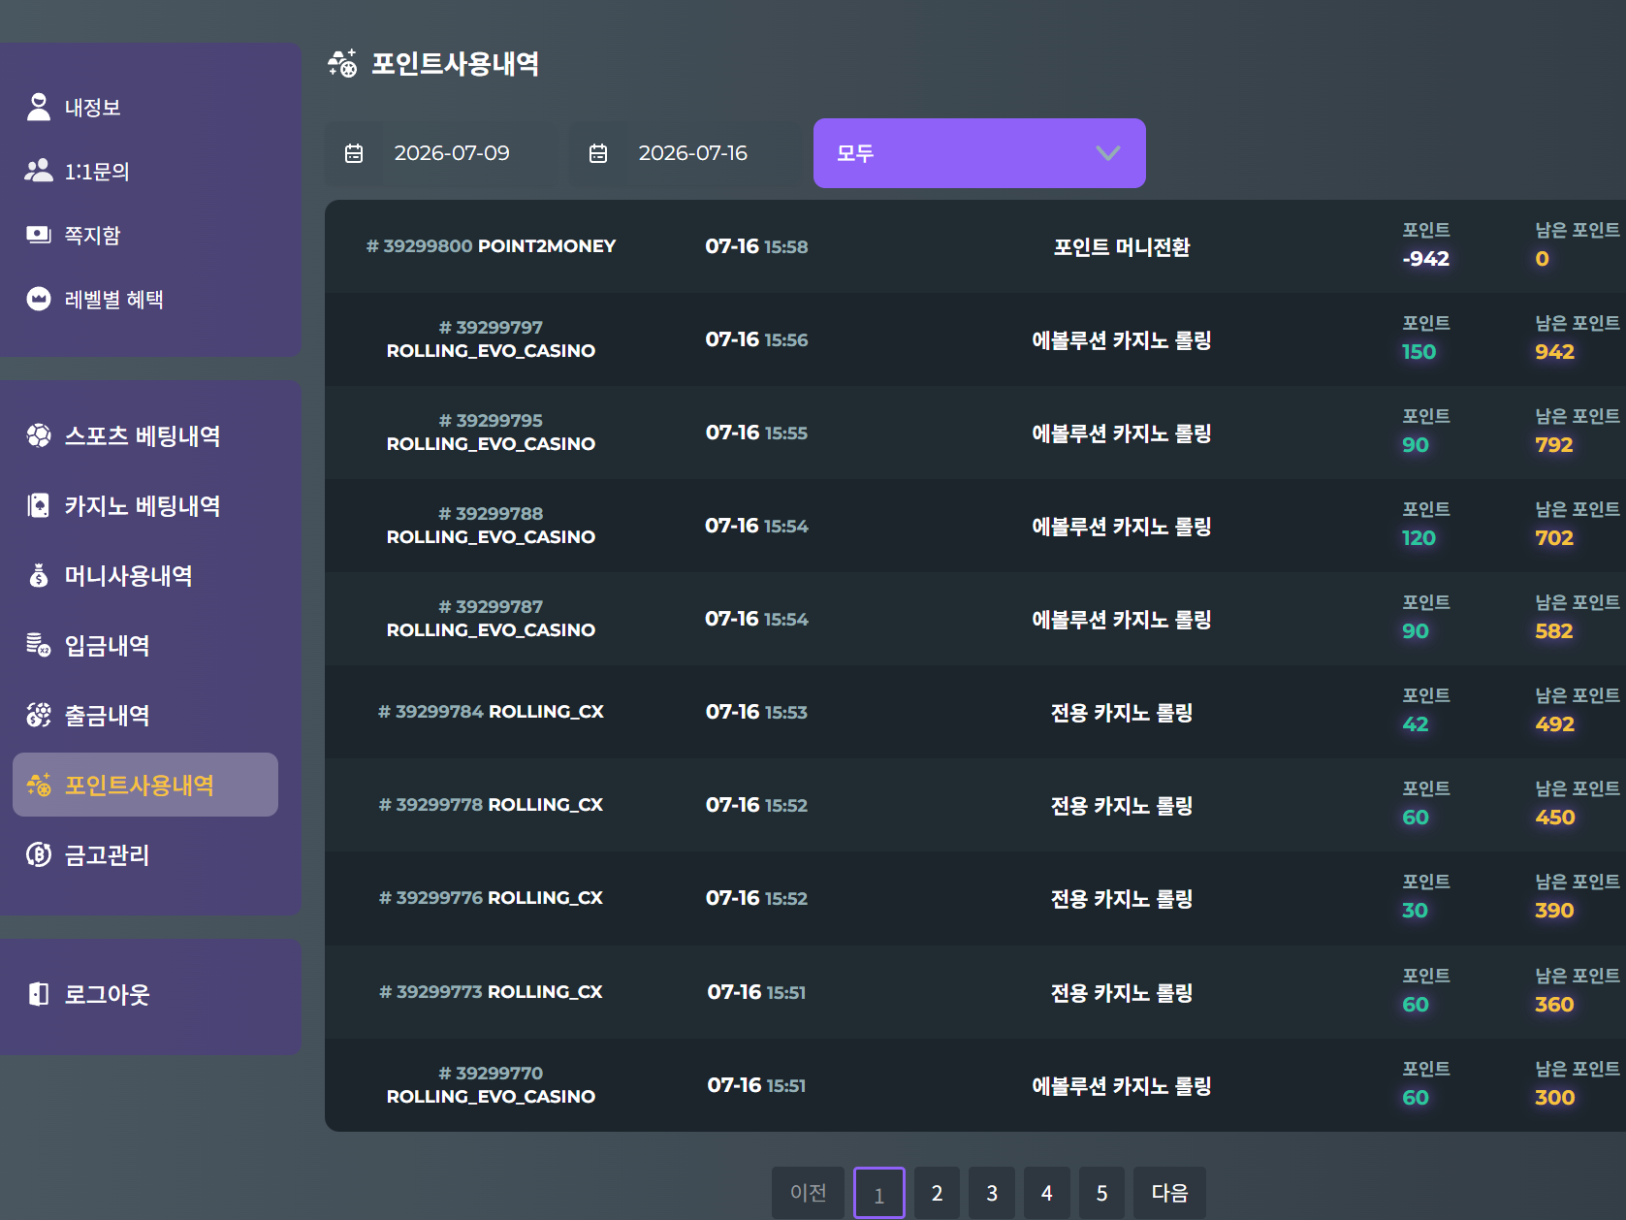This screenshot has height=1220, width=1626.
Task: Click transaction # 39299773 ROLLING_CX
Action: tap(491, 992)
